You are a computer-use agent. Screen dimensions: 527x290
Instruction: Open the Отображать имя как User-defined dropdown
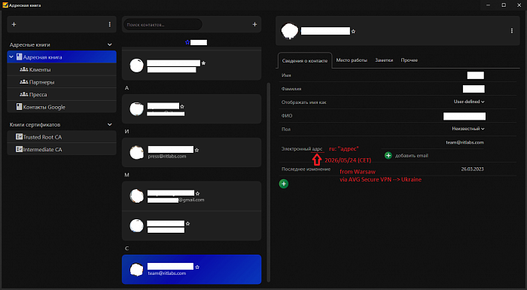pyautogui.click(x=469, y=102)
